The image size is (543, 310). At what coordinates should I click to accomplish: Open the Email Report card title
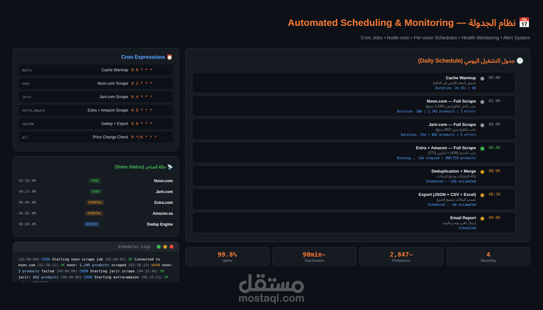click(463, 218)
